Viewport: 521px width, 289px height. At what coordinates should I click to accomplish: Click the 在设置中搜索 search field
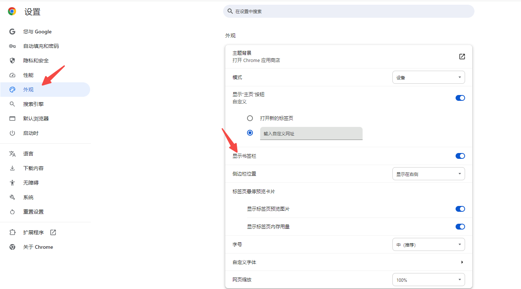(349, 11)
